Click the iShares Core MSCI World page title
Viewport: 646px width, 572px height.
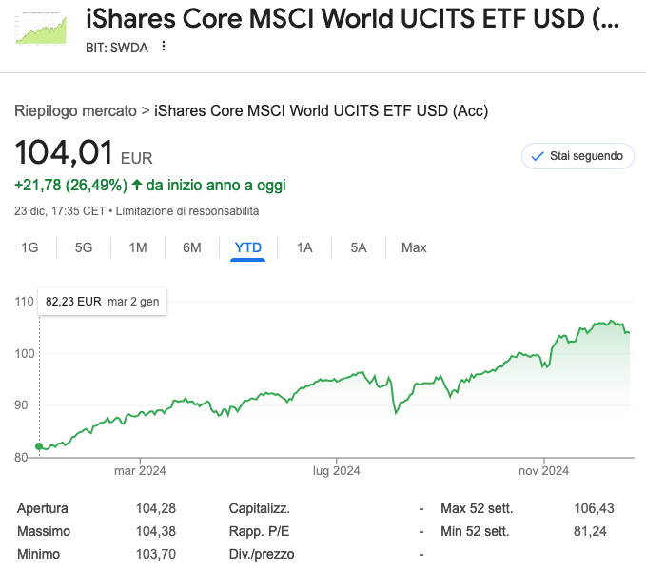[x=352, y=18]
